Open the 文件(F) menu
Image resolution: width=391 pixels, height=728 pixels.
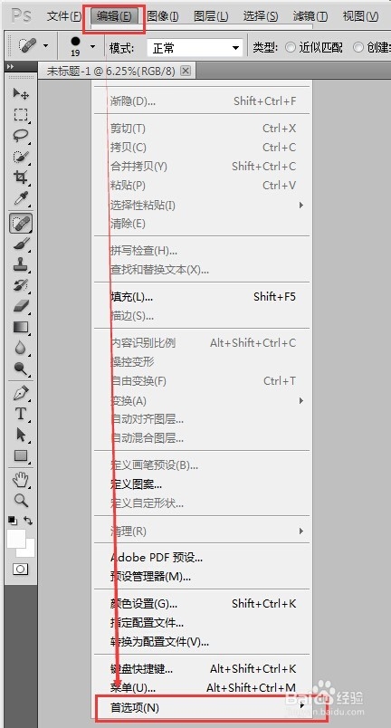coord(64,16)
